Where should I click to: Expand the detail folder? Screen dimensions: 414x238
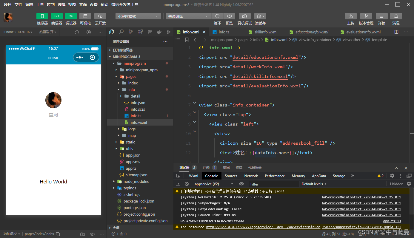pyautogui.click(x=121, y=96)
